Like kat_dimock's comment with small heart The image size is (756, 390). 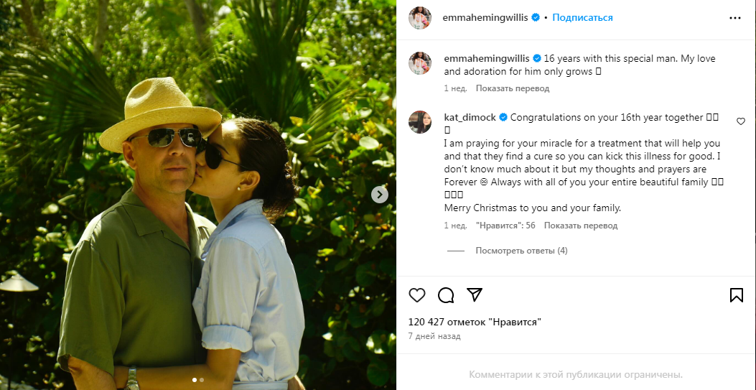point(741,121)
